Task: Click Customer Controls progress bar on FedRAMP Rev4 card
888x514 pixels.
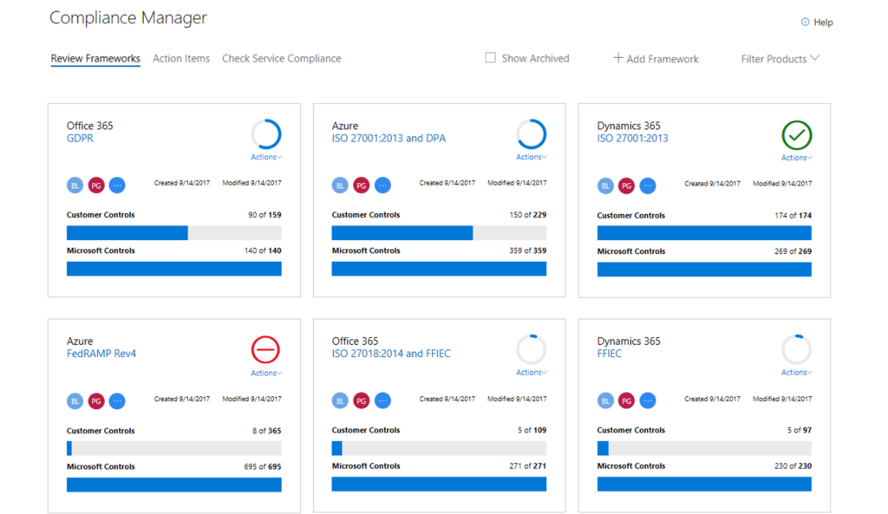Action: point(173,448)
